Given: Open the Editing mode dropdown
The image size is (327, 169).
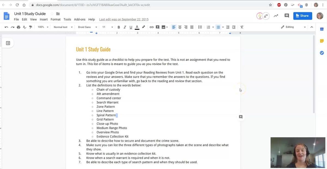Looking at the screenshot, I should point(293,27).
